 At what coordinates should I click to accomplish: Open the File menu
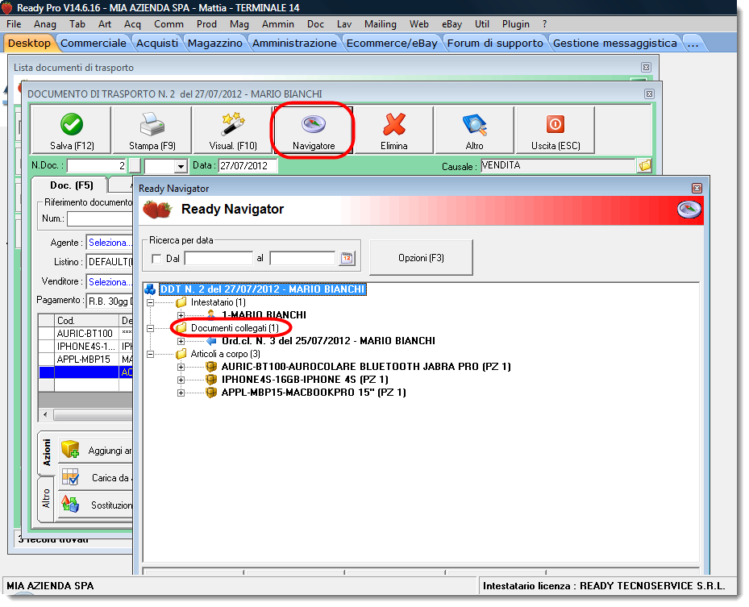(x=14, y=24)
